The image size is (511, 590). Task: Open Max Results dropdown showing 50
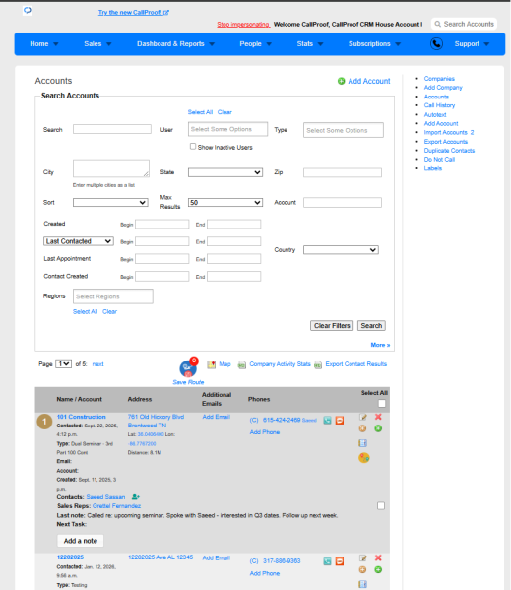click(225, 203)
